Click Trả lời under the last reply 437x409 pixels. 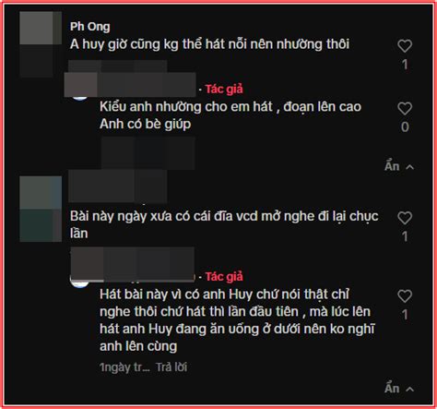(171, 367)
